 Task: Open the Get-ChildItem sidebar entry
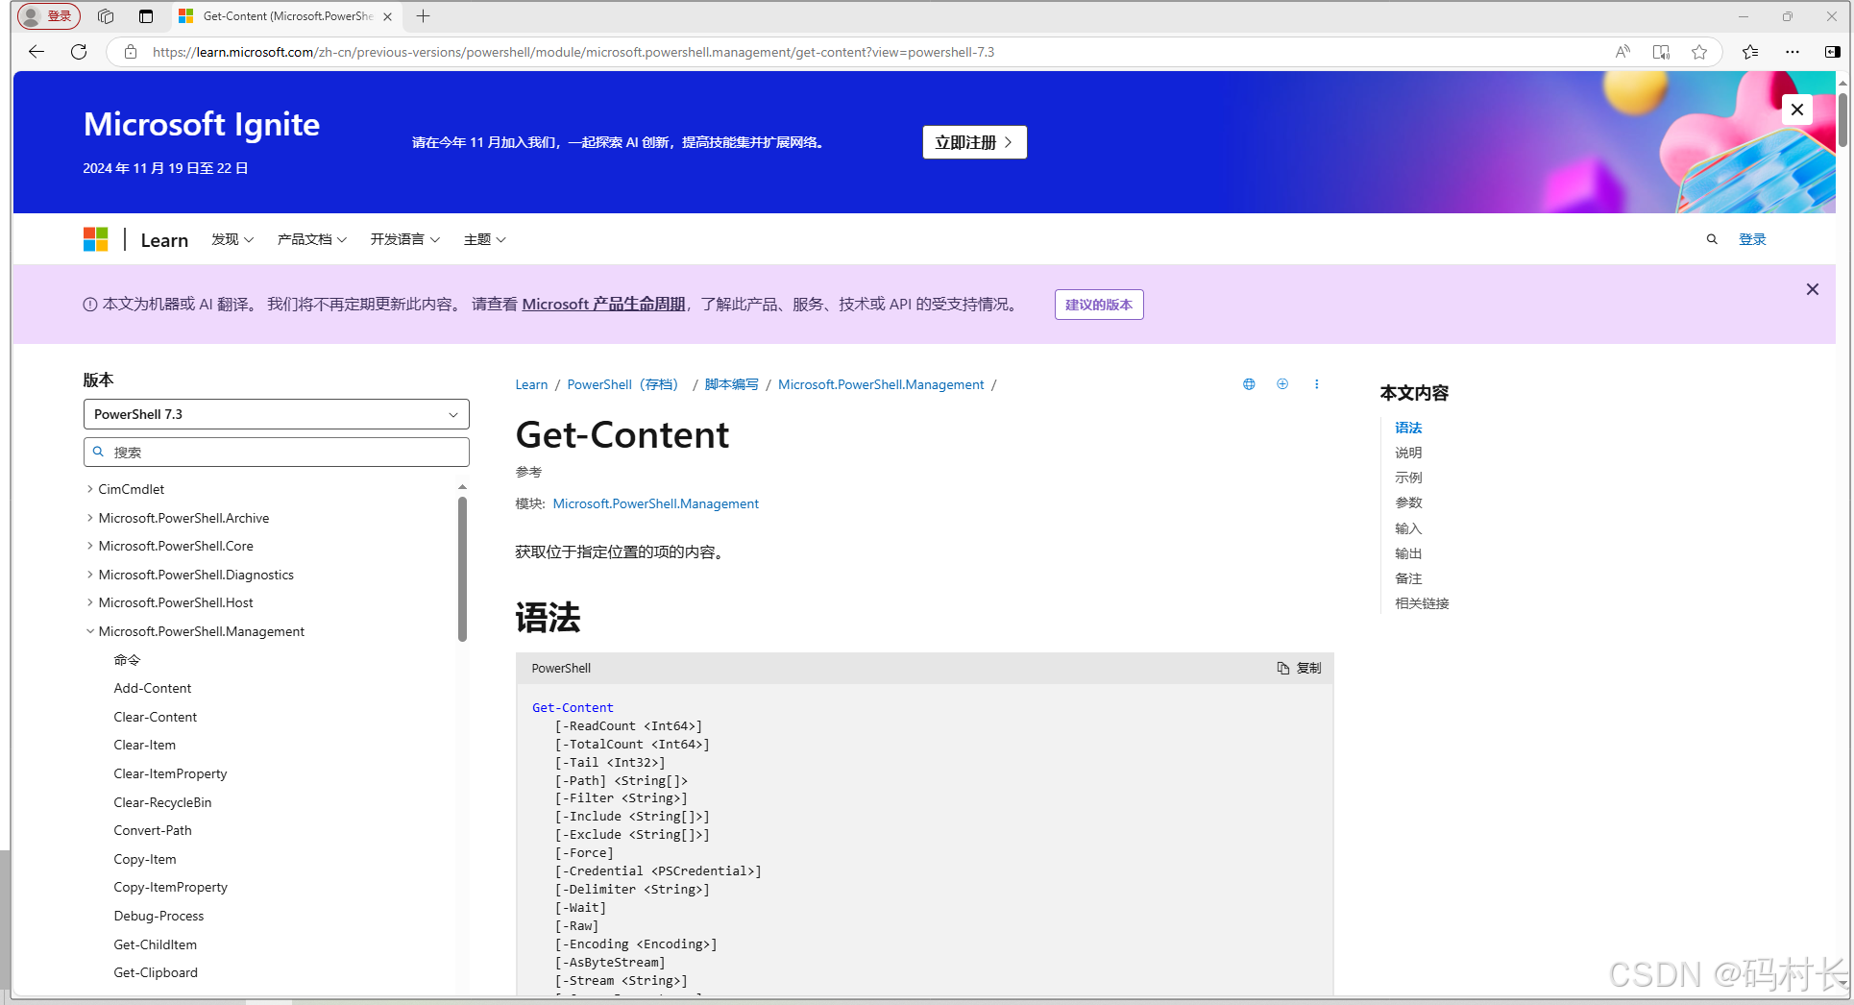(x=156, y=944)
